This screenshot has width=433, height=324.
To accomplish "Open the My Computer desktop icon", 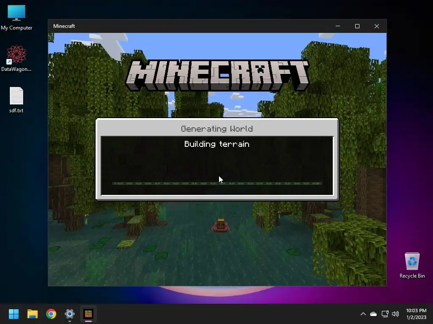I will click(16, 17).
